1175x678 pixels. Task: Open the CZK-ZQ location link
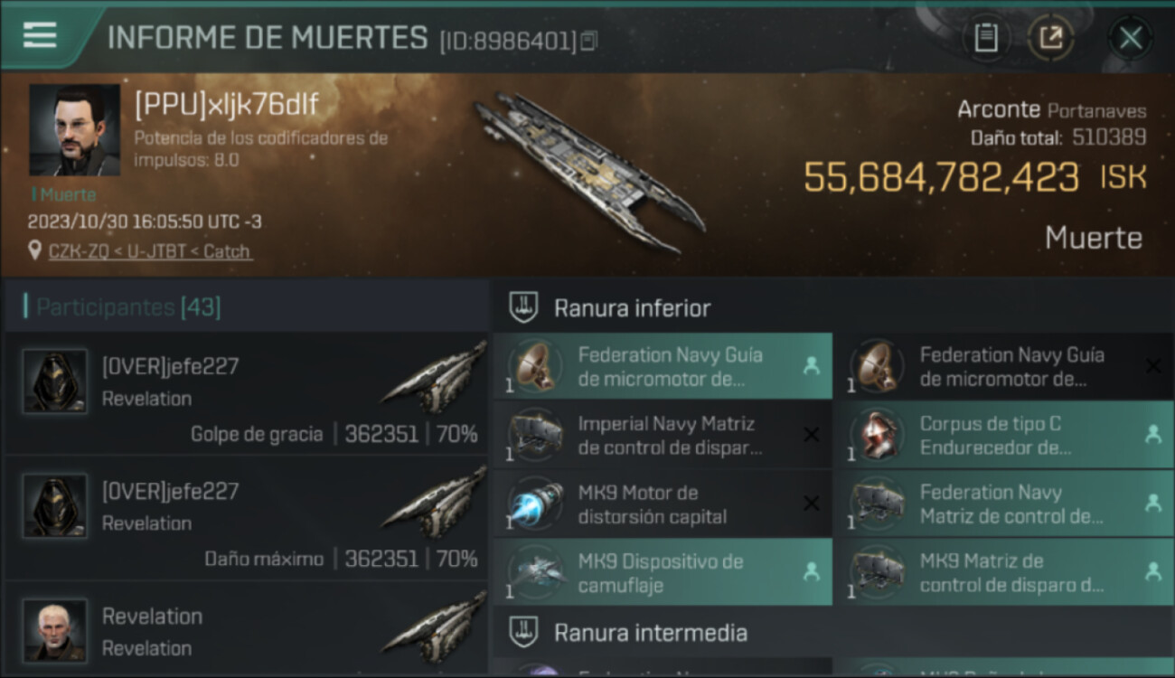coord(150,251)
